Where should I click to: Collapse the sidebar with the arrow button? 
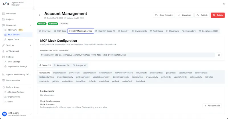[34, 8]
